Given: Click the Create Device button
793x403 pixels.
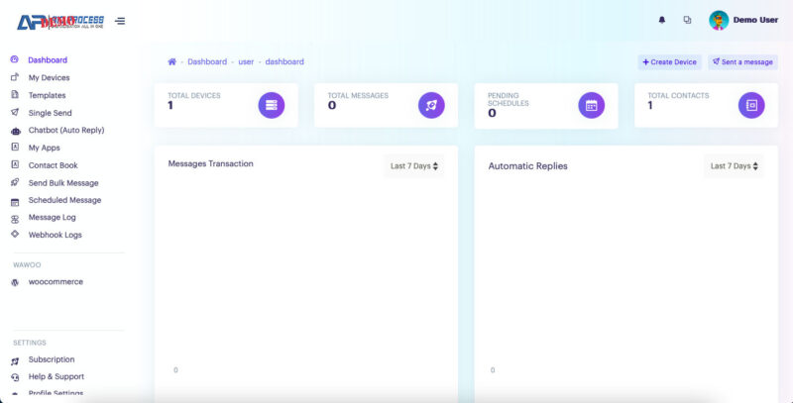Looking at the screenshot, I should point(669,61).
